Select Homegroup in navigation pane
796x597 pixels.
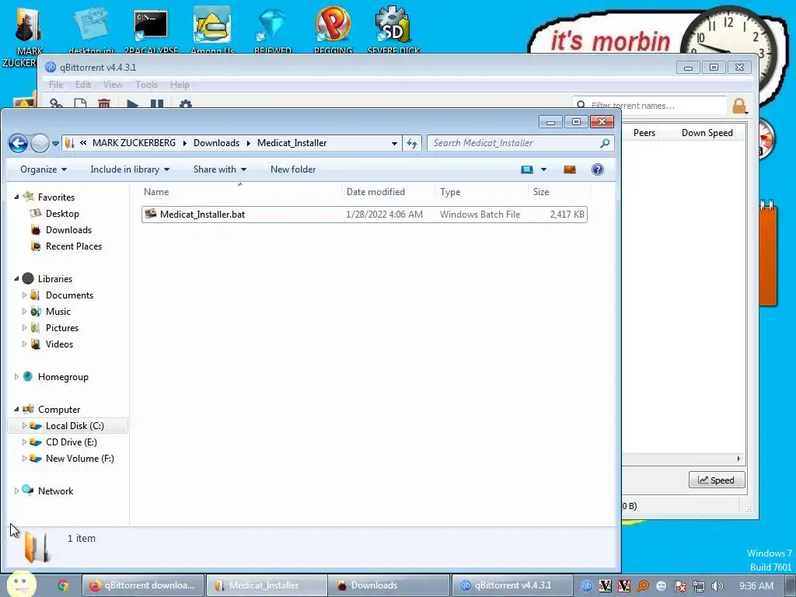(63, 377)
